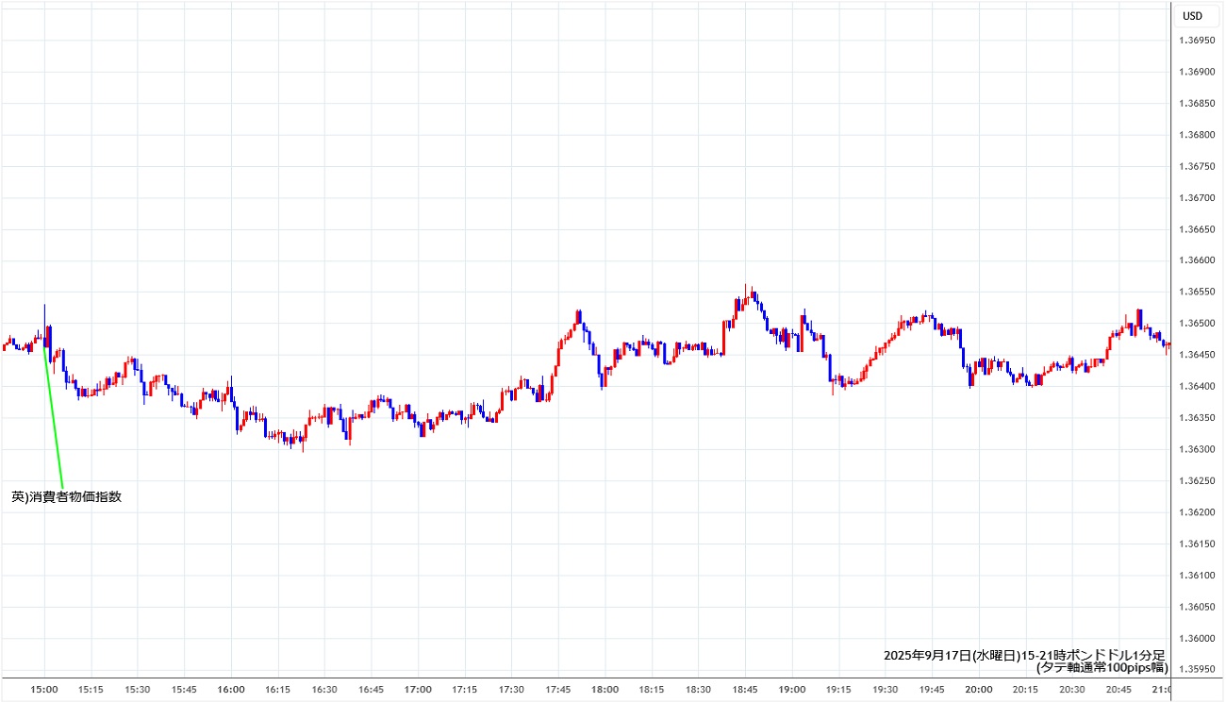The width and height of the screenshot is (1226, 703).
Task: Click the 1.36450 price axis label
Action: pyautogui.click(x=1196, y=355)
